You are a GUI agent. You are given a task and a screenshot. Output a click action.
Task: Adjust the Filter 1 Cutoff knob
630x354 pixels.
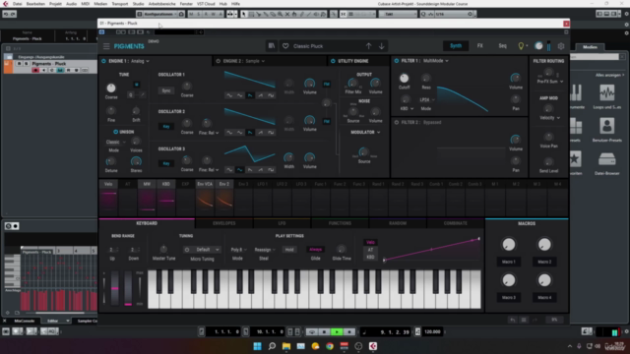405,78
